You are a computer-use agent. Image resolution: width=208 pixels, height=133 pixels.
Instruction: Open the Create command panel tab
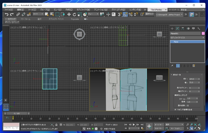click(172, 29)
